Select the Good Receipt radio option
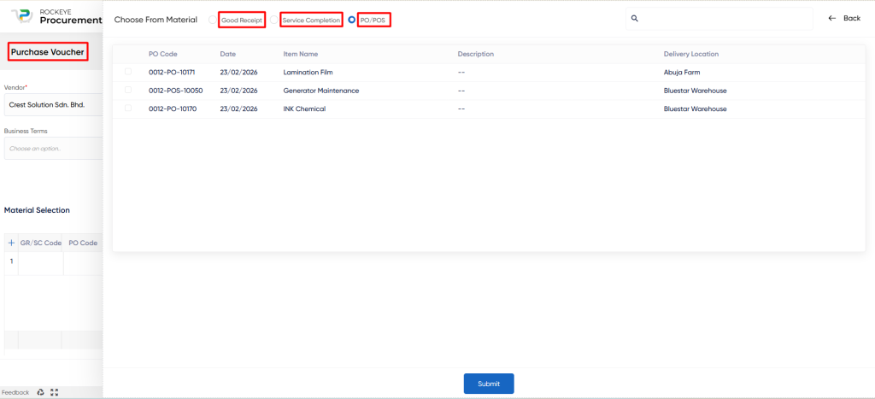Image resolution: width=875 pixels, height=399 pixels. (x=213, y=20)
